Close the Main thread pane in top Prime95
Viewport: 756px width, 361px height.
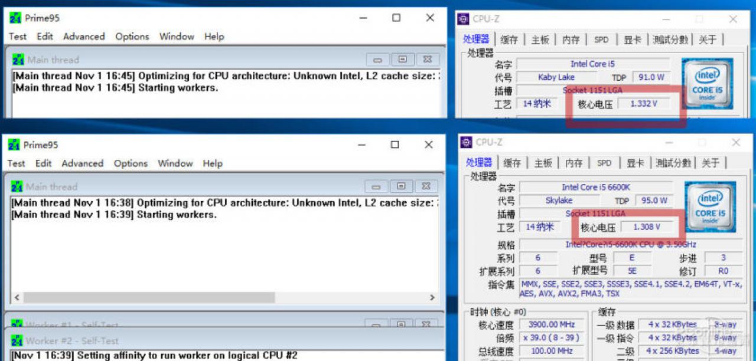427,60
